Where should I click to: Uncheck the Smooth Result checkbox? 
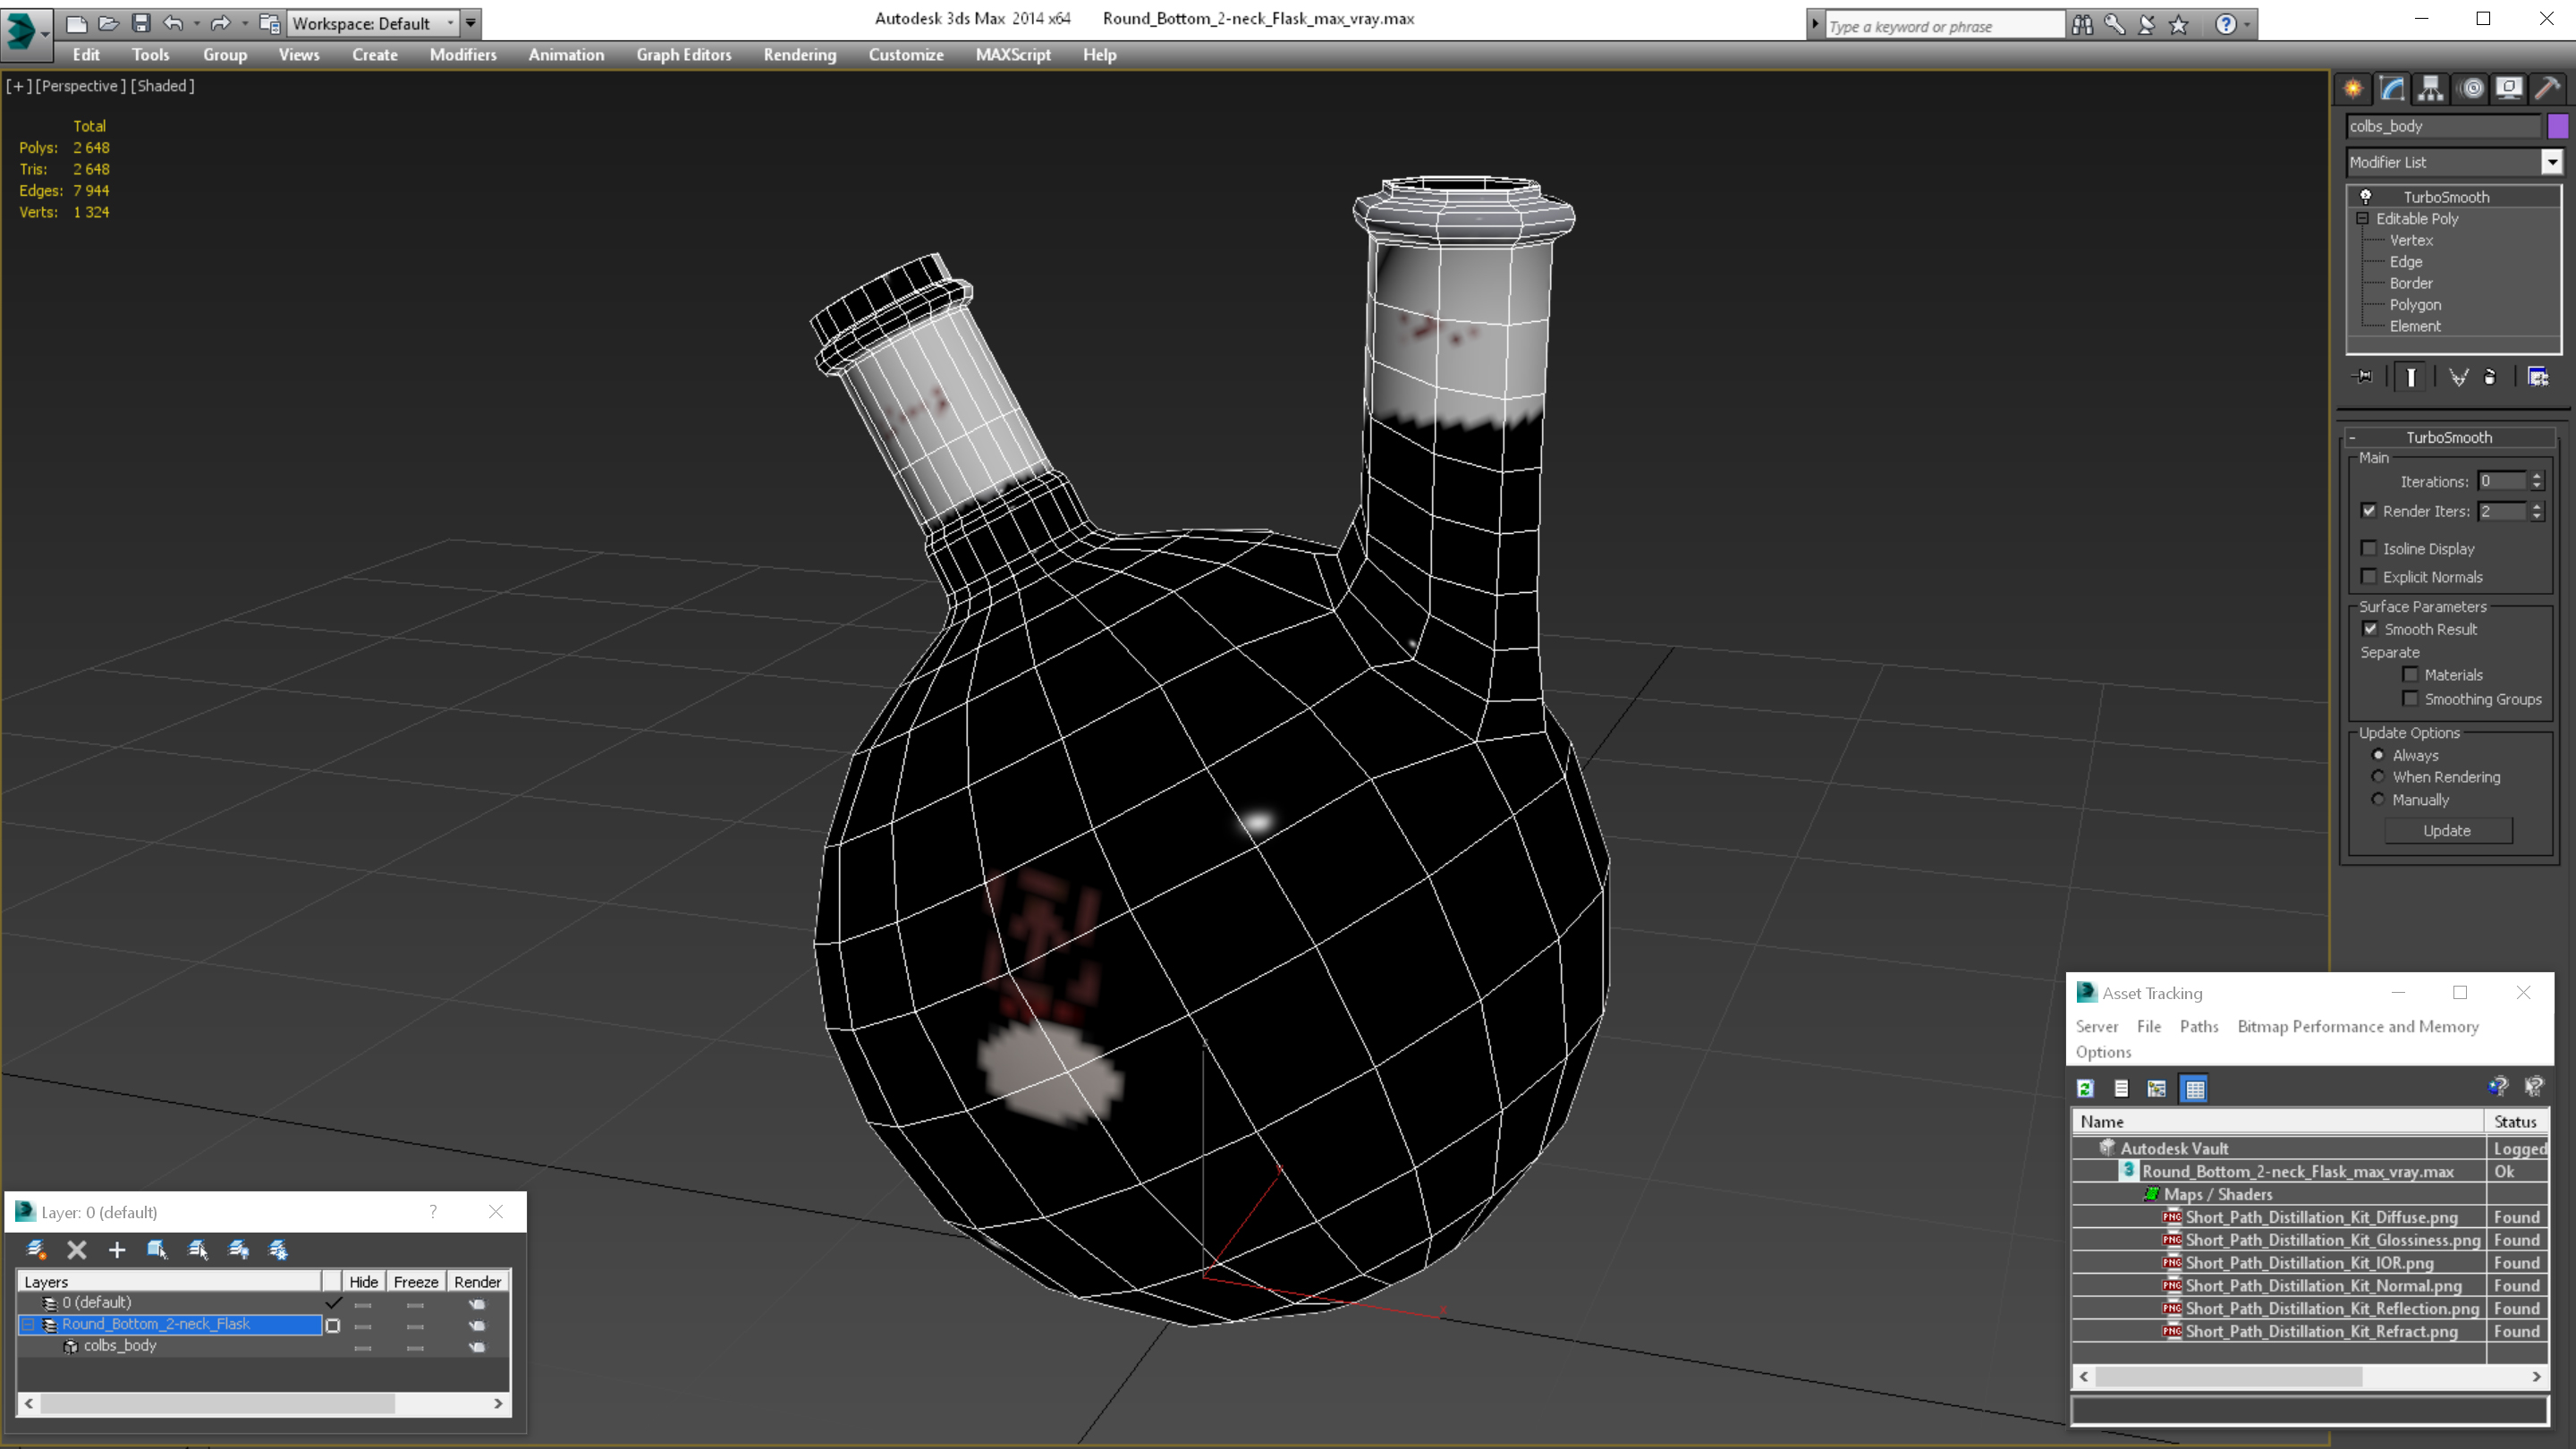pyautogui.click(x=2370, y=629)
